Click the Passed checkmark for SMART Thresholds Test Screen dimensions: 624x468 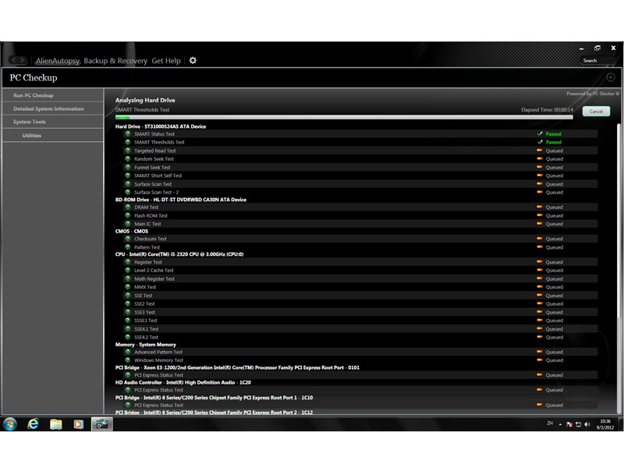click(x=540, y=143)
